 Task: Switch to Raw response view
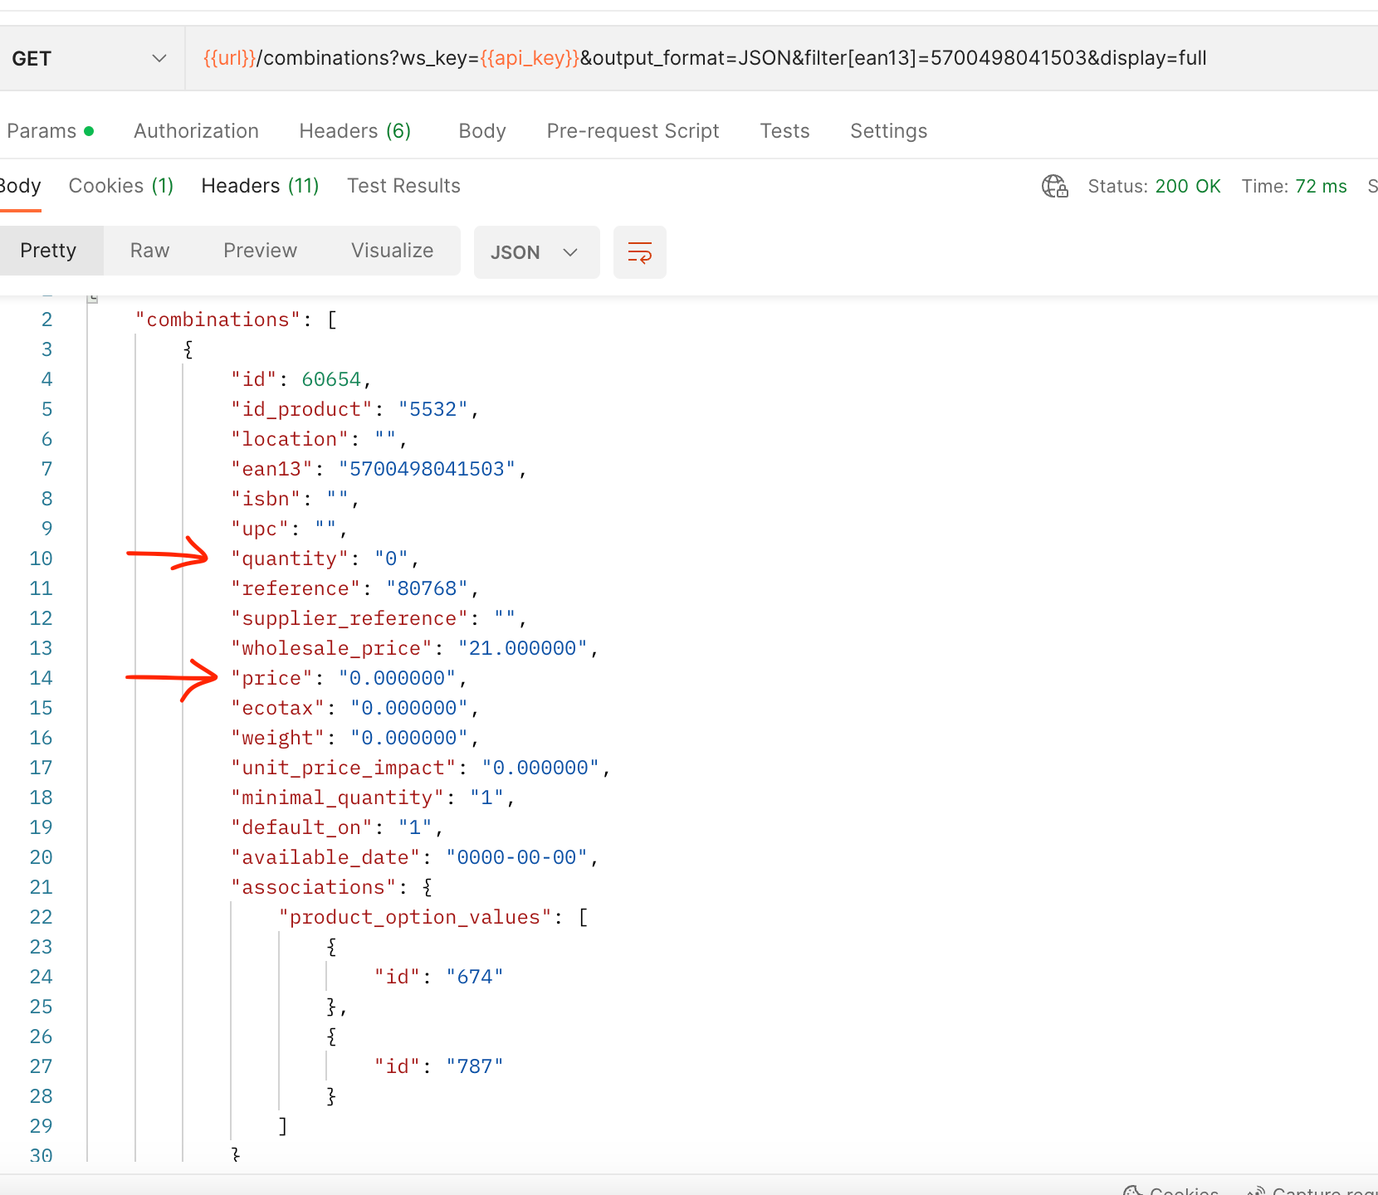click(149, 251)
